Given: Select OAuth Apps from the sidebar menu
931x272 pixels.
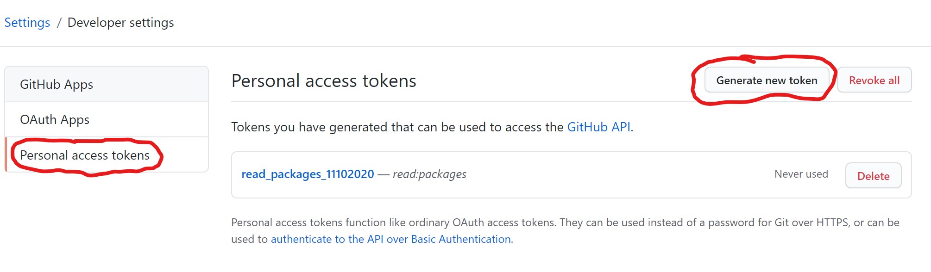Looking at the screenshot, I should click(107, 119).
